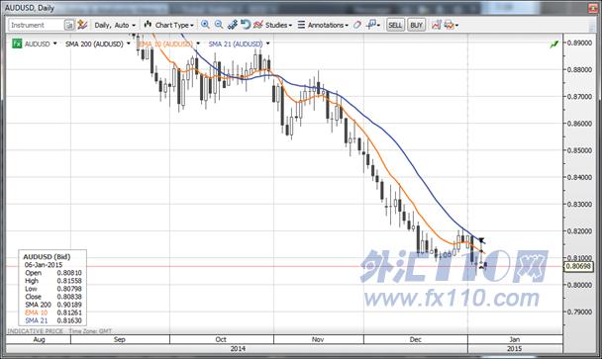Click the zoom out magnifier icon
The image size is (602, 359).
tap(219, 25)
